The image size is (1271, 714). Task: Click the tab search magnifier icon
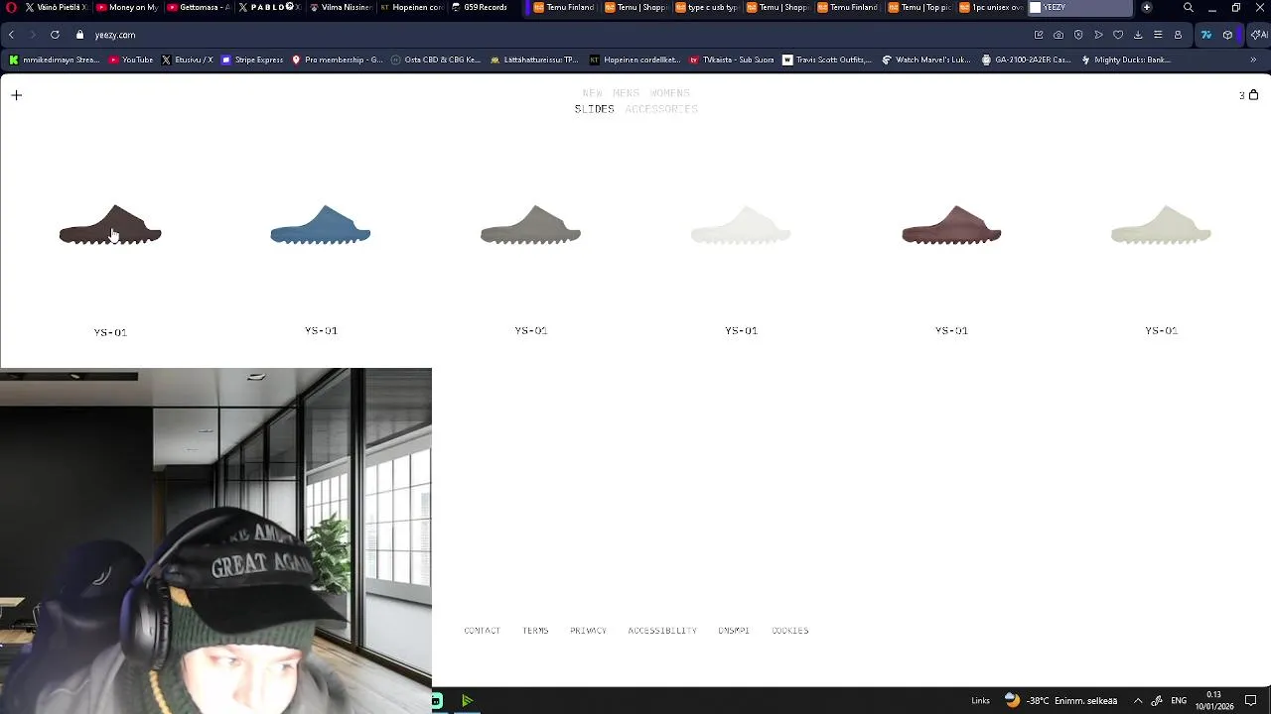pyautogui.click(x=1188, y=7)
